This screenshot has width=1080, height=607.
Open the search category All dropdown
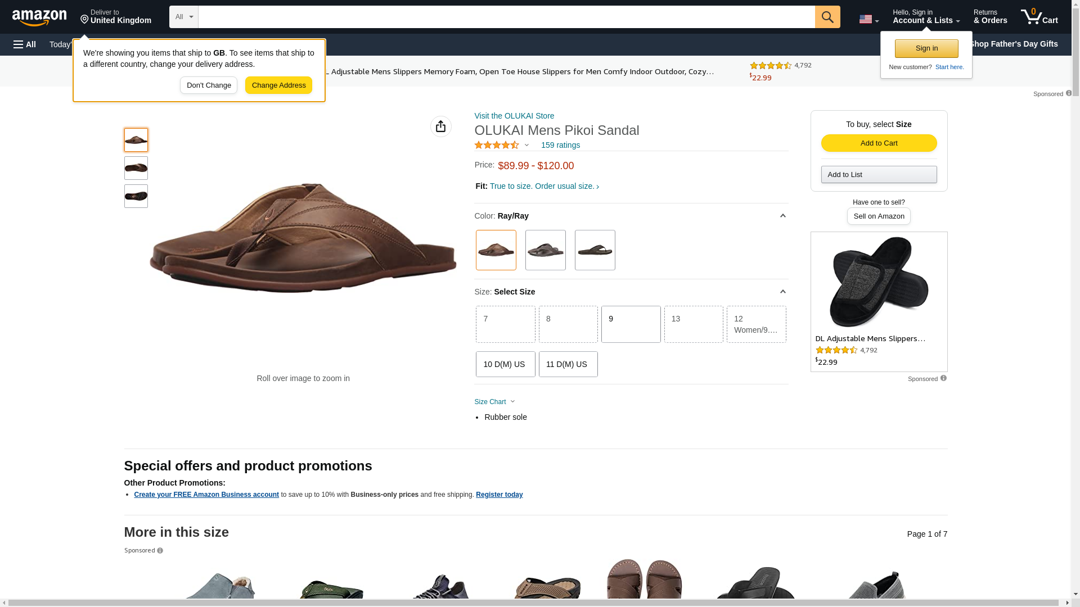point(183,17)
